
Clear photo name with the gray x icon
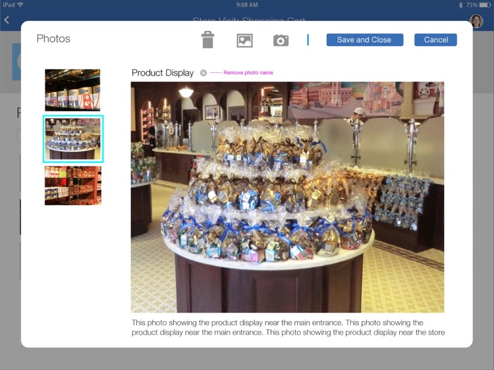click(204, 73)
